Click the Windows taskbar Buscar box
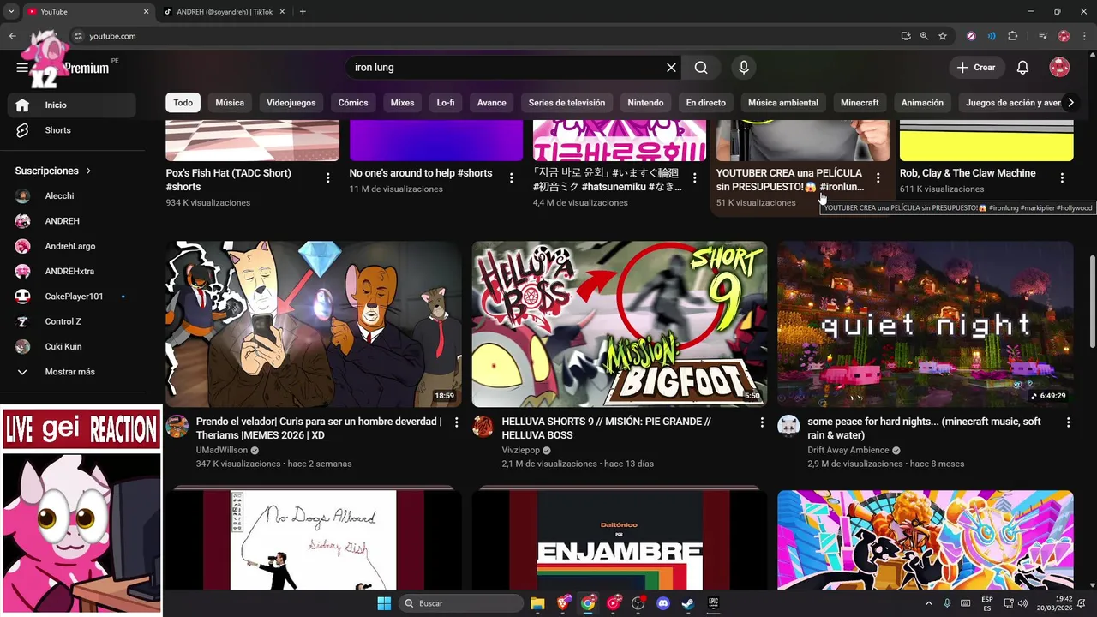 coord(462,603)
